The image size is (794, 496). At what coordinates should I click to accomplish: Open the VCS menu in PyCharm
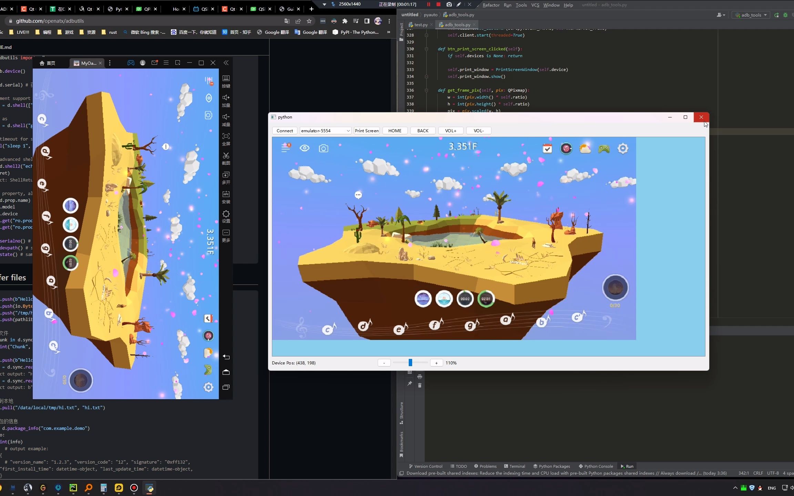[535, 5]
